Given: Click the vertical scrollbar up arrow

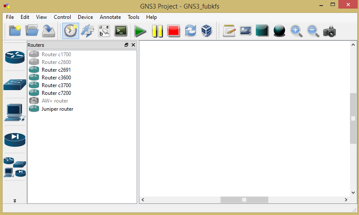Looking at the screenshot, I should point(353,45).
